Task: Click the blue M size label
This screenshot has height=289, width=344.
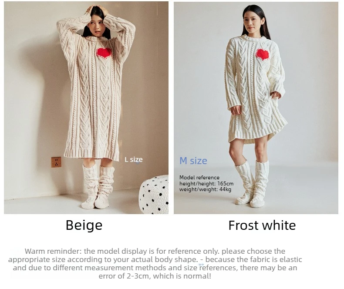Action: point(193,161)
